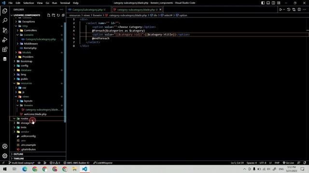Open the Accounts menu icon
This screenshot has width=309, height=173.
click(x=5, y=146)
